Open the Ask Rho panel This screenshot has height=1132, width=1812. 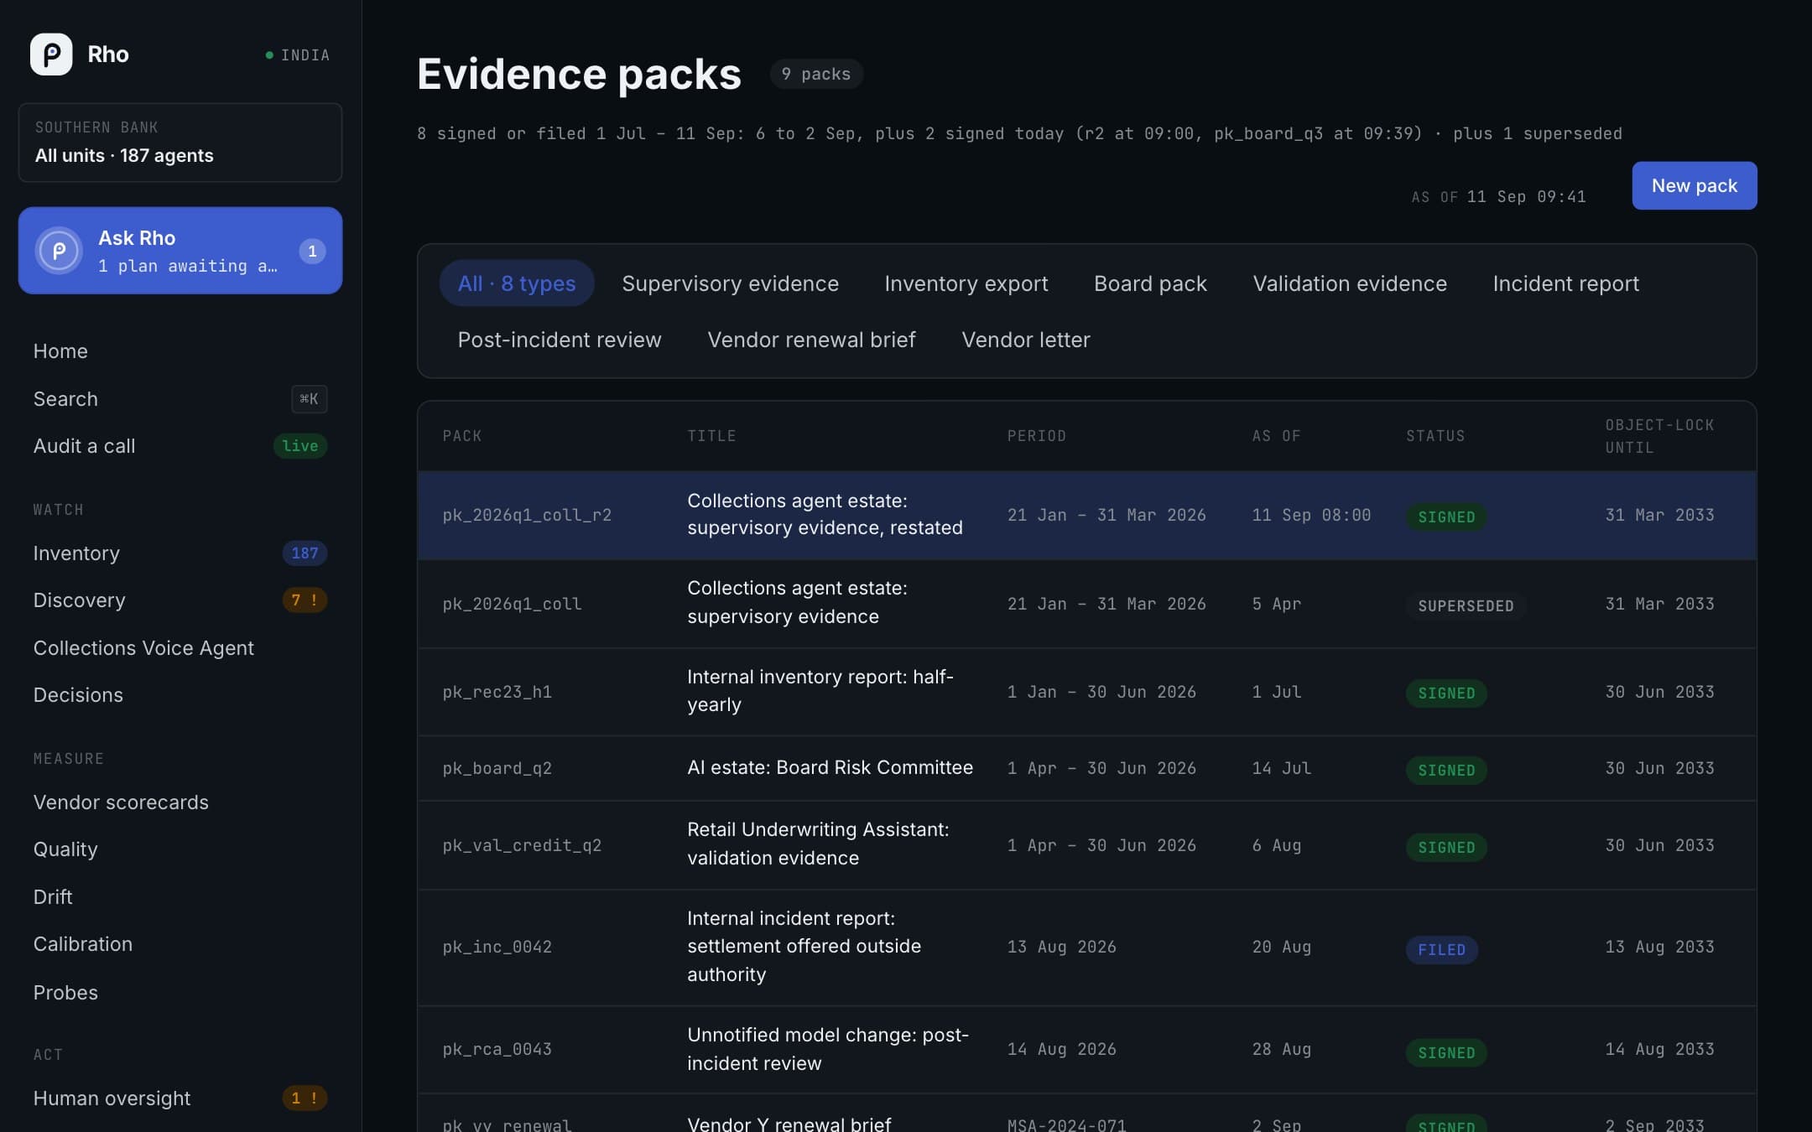coord(180,251)
